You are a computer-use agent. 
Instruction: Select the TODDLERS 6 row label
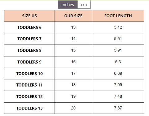pyautogui.click(x=29, y=28)
